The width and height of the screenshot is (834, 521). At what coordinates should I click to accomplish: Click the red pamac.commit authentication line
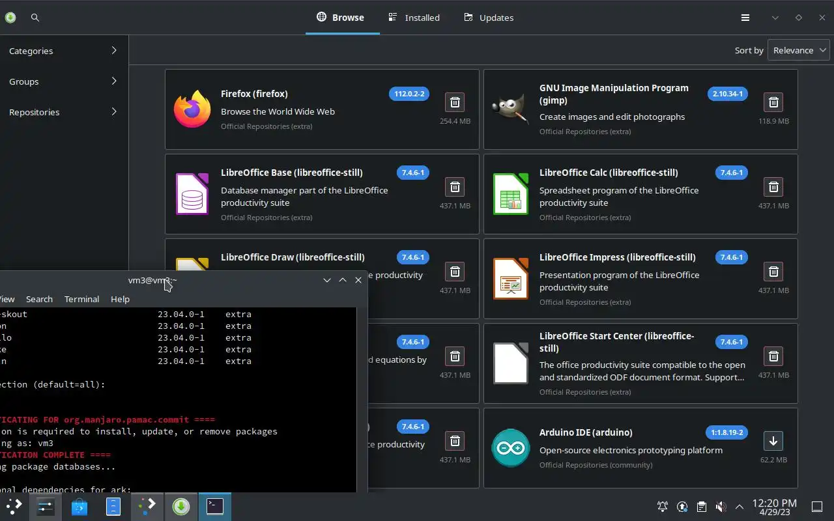(108, 419)
